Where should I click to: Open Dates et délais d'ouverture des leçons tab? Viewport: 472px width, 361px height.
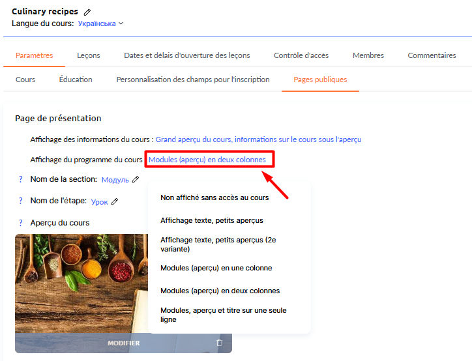(187, 55)
